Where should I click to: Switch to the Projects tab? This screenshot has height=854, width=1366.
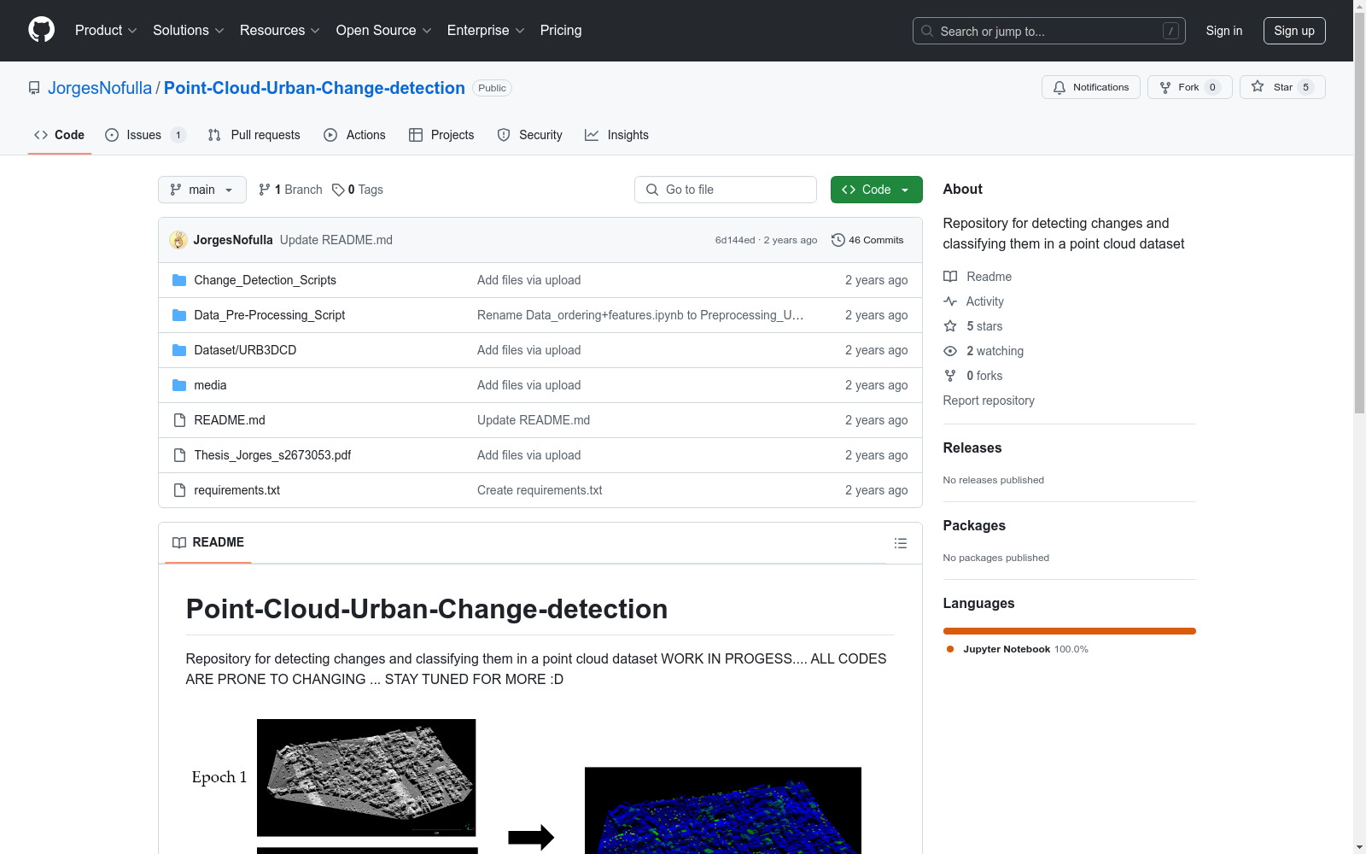tap(441, 135)
